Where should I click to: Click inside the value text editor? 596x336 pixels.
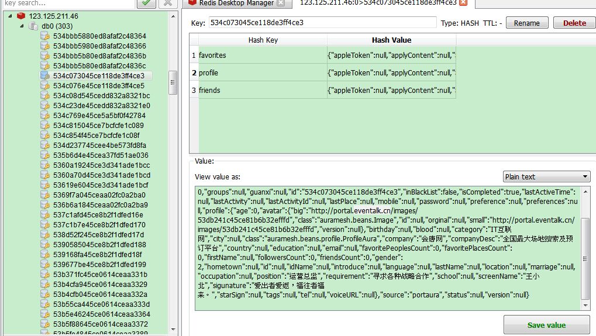(387, 248)
